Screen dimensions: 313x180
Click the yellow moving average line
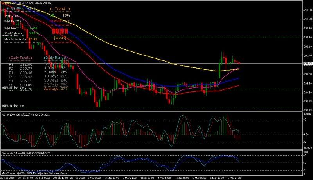pos(156,58)
